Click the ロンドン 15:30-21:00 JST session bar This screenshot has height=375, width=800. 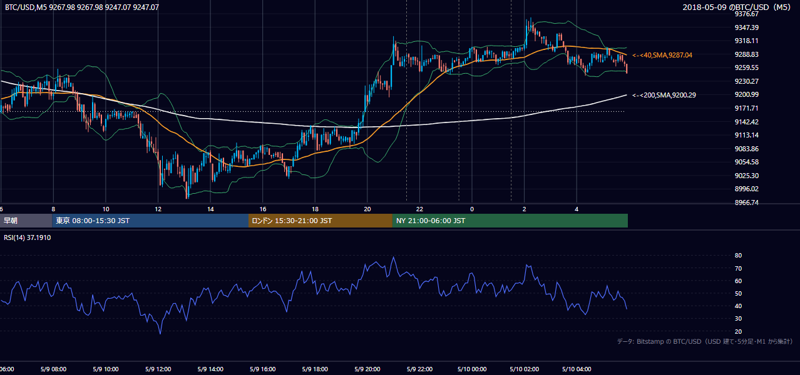click(321, 221)
